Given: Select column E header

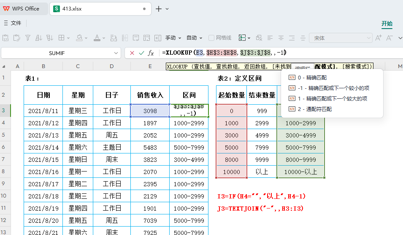Looking at the screenshot, I should [x=150, y=66].
